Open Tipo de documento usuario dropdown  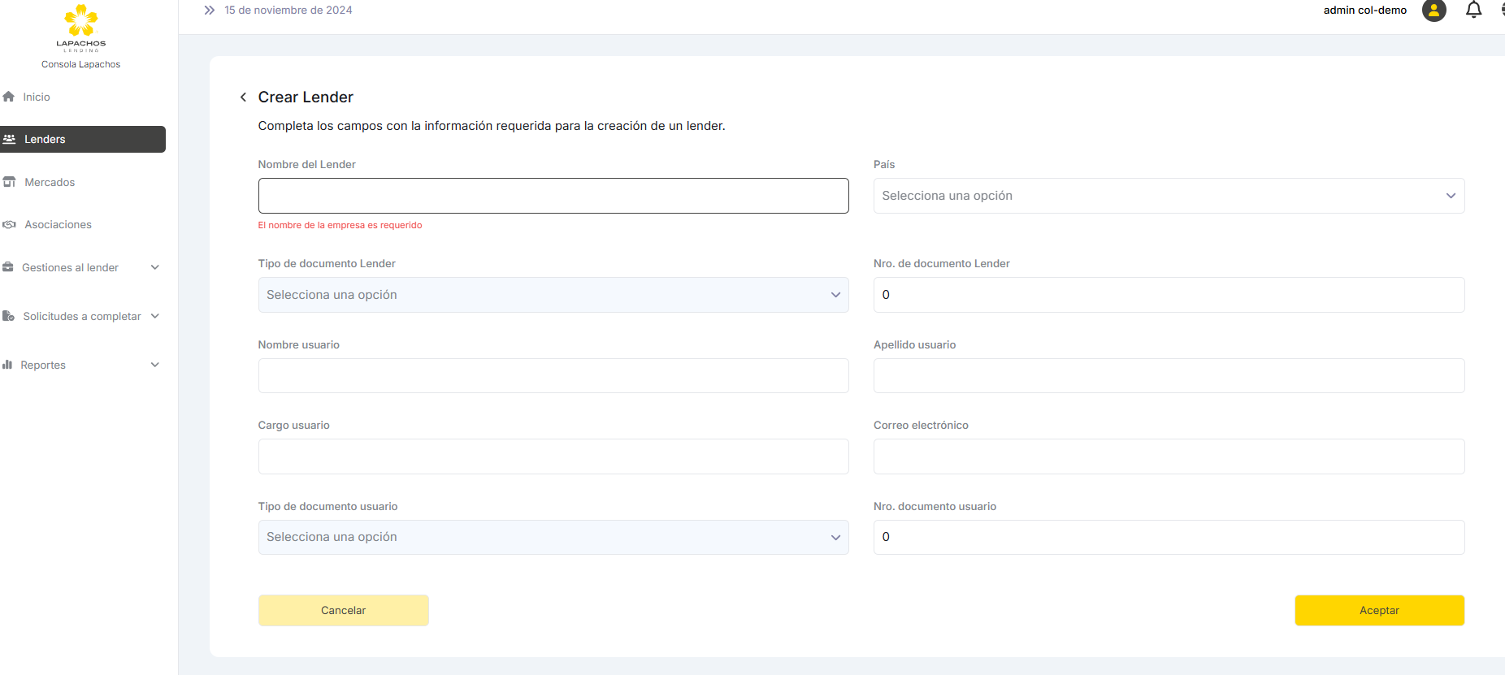coord(553,537)
